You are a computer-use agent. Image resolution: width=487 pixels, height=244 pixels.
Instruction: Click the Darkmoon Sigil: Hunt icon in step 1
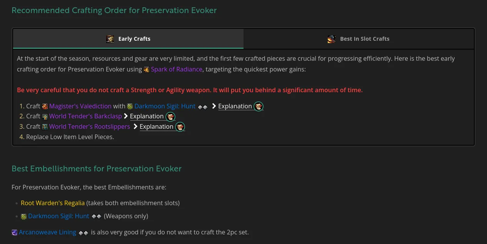pyautogui.click(x=130, y=106)
